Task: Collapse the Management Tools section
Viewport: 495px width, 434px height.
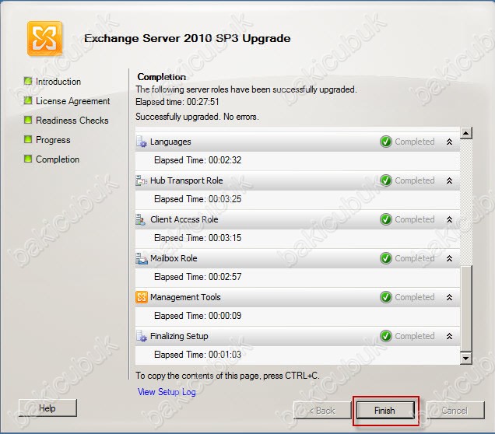Action: tap(450, 297)
